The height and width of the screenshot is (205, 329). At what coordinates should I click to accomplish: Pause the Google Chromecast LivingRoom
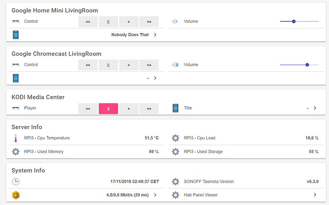tap(108, 65)
